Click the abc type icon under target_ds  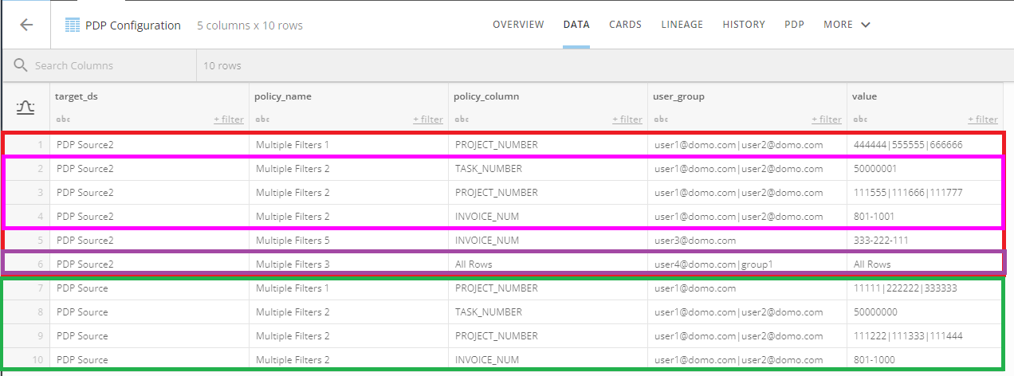[x=61, y=119]
